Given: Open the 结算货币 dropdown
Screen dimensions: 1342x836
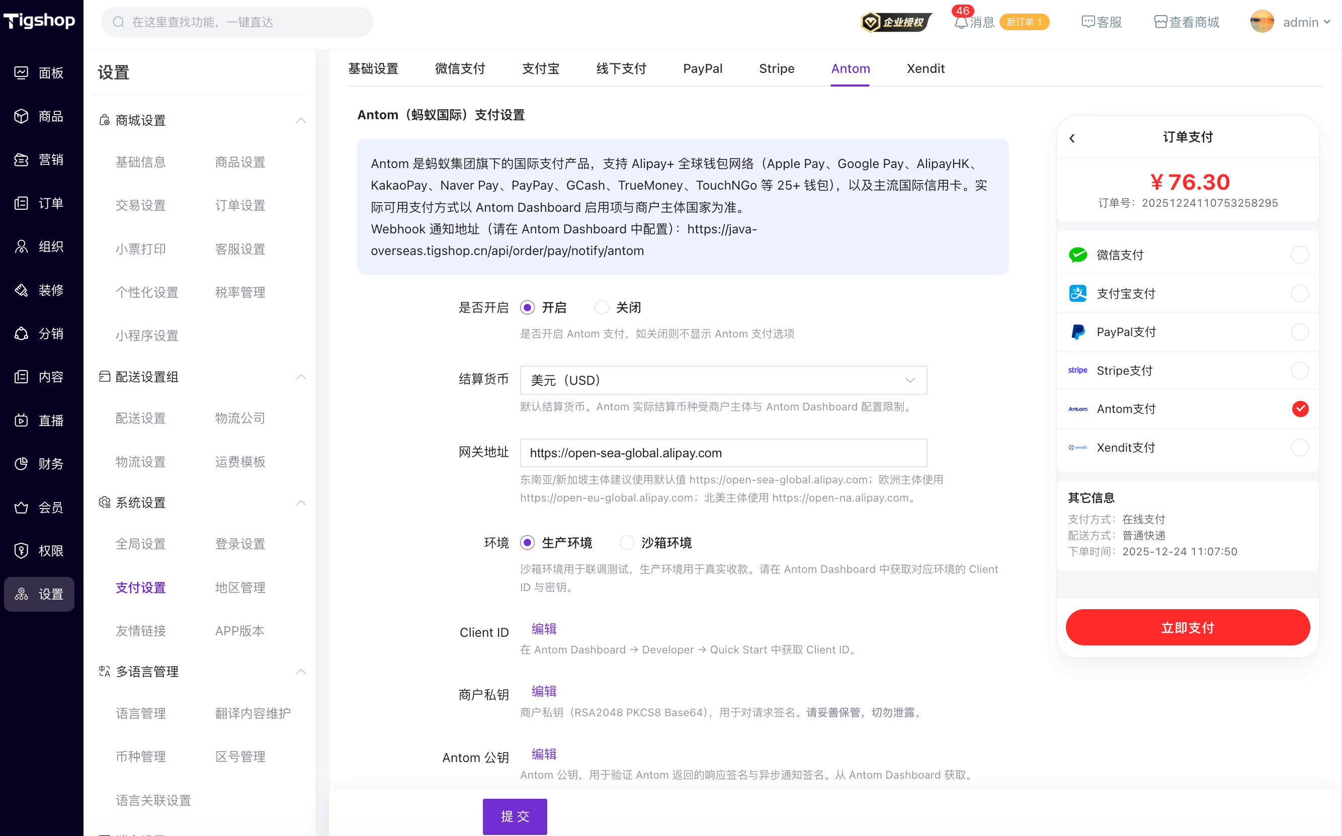Looking at the screenshot, I should point(723,380).
